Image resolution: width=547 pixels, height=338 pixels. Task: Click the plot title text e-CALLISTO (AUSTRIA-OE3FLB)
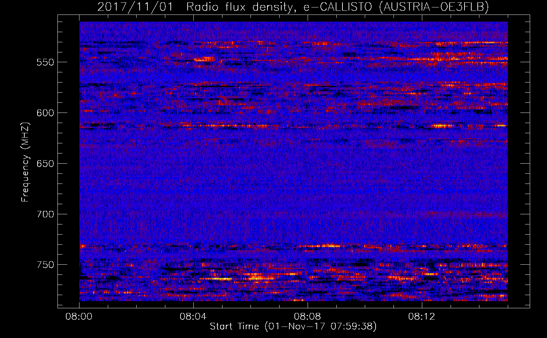tap(396, 7)
